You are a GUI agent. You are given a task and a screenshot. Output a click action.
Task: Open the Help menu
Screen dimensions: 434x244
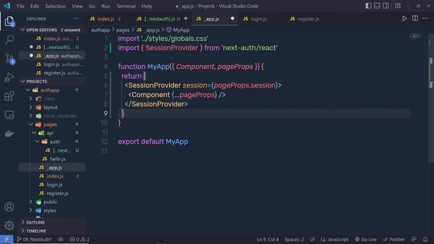[147, 6]
